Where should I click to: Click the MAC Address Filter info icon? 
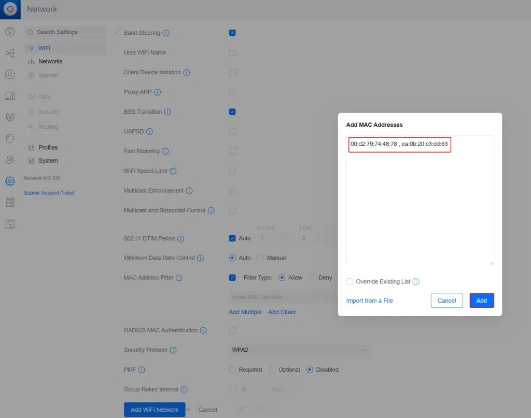179,278
